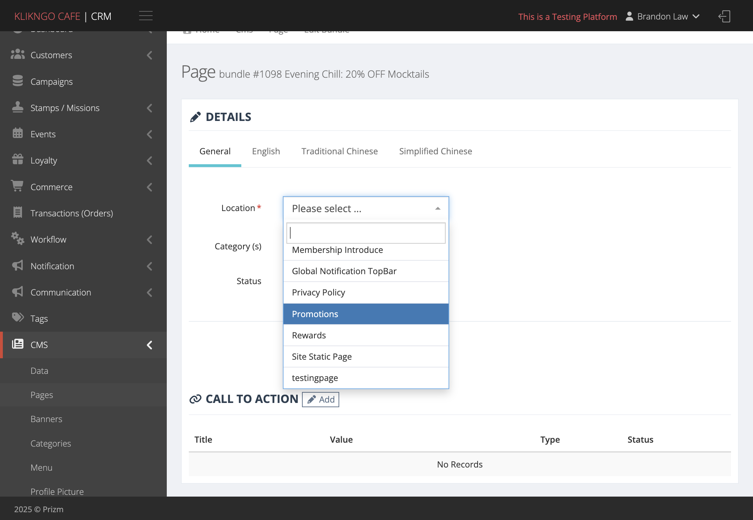The width and height of the screenshot is (753, 520).
Task: Close the Location 'Please select ...' dropdown
Action: [x=366, y=209]
